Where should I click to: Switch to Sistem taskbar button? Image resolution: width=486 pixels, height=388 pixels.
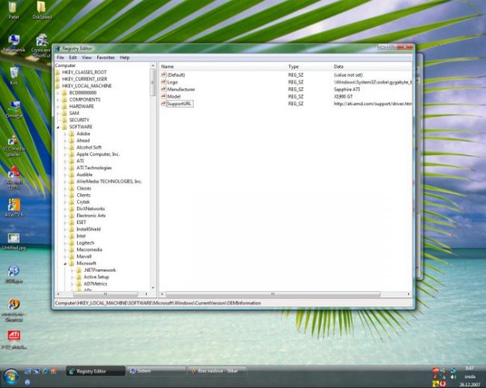click(x=156, y=371)
